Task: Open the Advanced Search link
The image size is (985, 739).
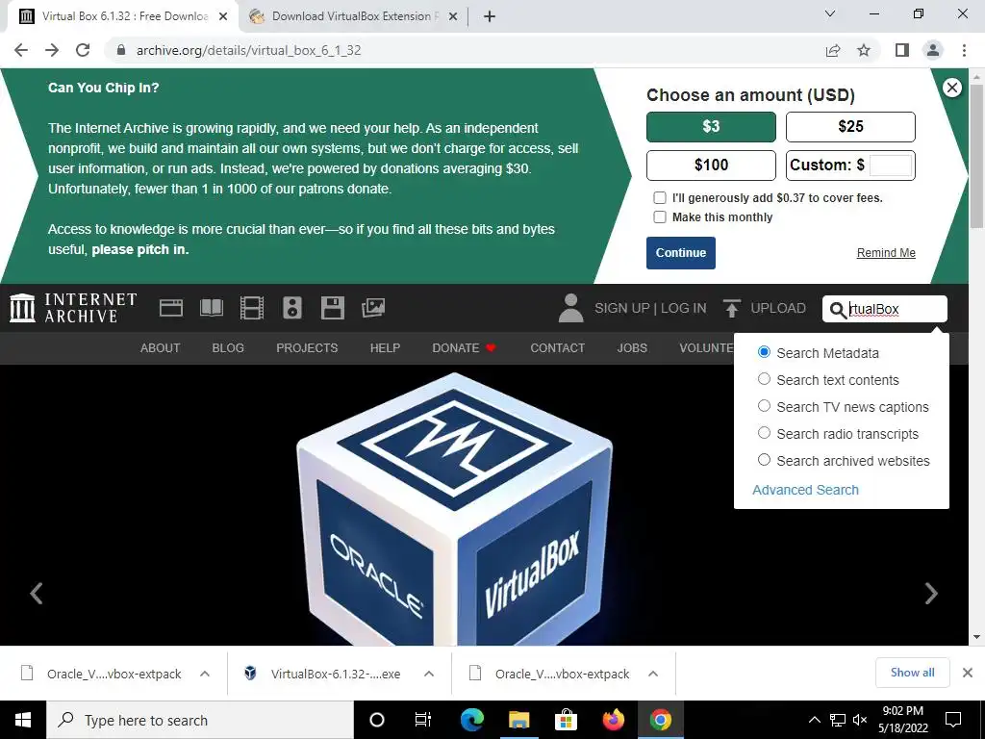Action: pos(805,490)
